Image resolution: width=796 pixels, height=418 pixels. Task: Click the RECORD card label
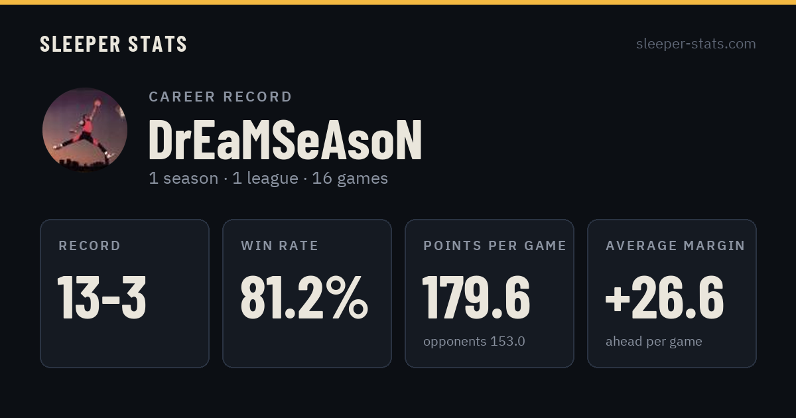coord(90,246)
